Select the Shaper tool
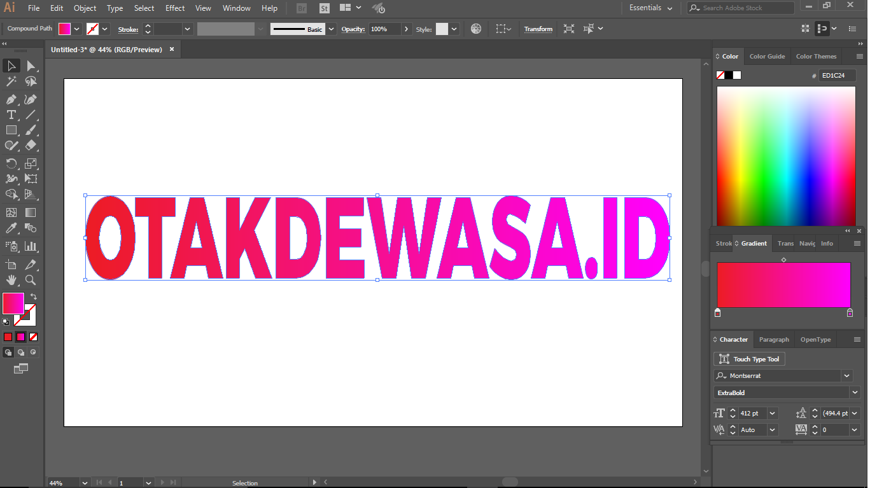Screen dimensions: 870x488 tap(11, 146)
